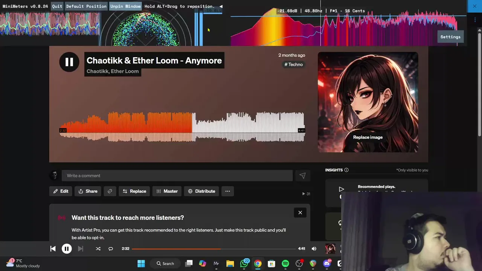Open Task View in the taskbar
This screenshot has height=271, width=482.
pos(189,263)
